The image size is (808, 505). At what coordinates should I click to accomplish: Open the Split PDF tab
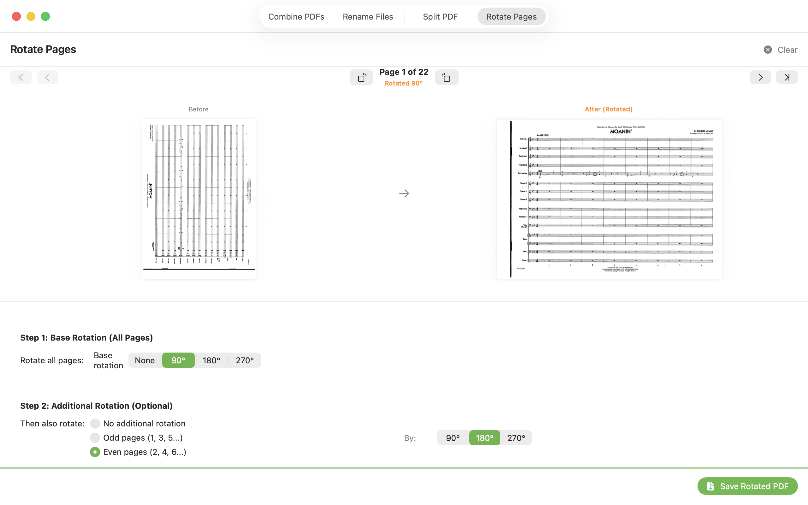(x=440, y=17)
